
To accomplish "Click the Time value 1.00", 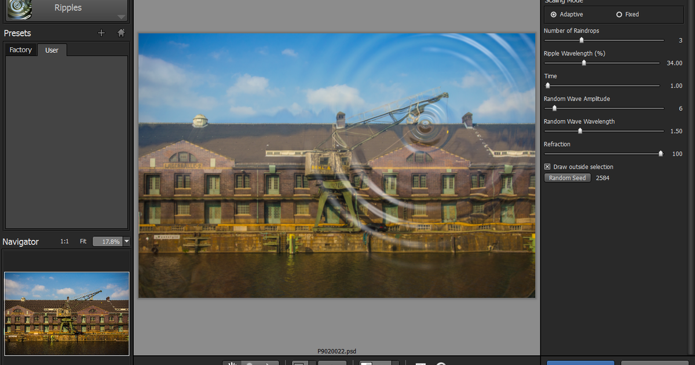I will coord(676,86).
